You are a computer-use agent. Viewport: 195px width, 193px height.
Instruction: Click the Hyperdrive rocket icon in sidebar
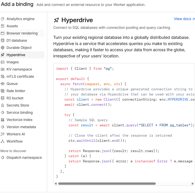click(3, 55)
